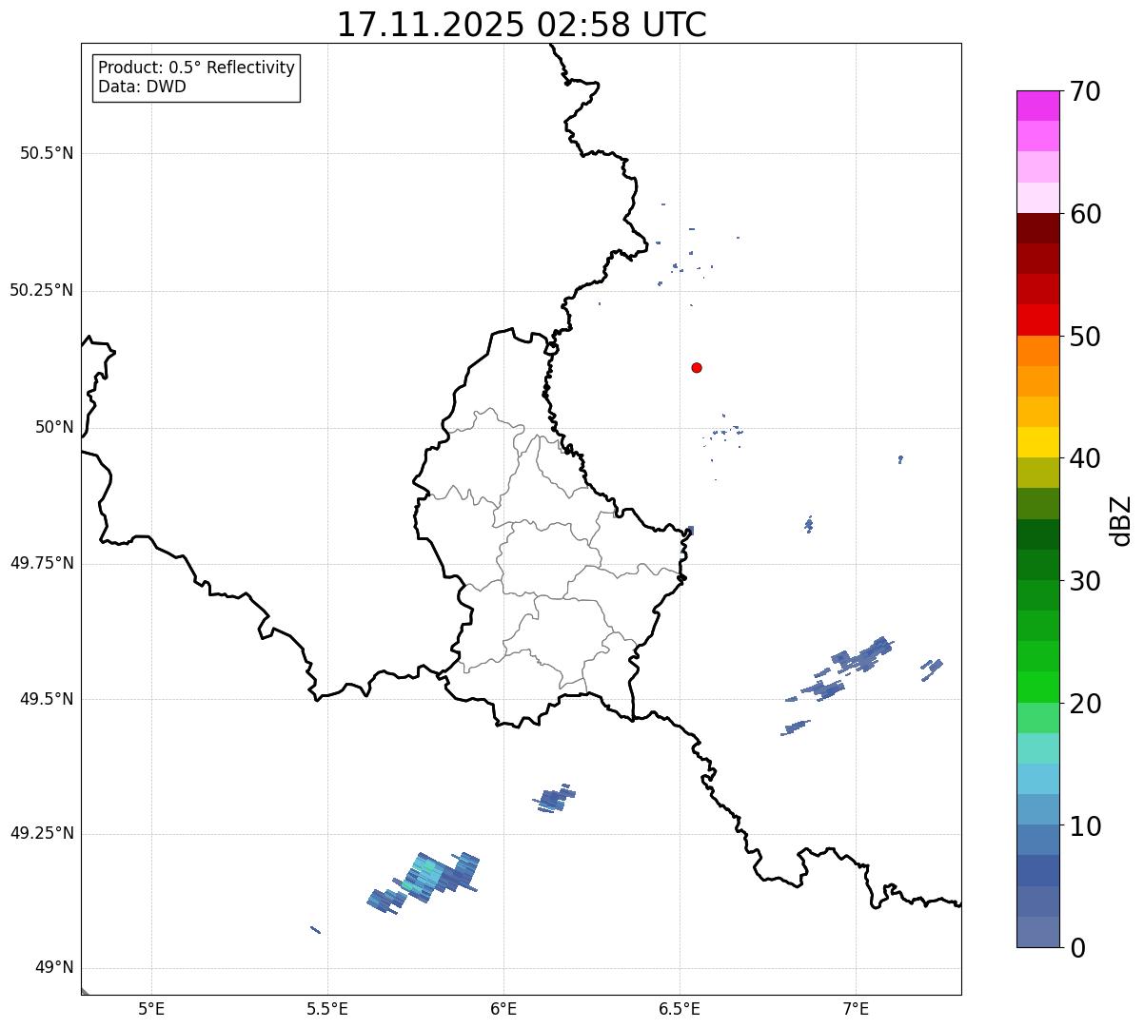Click the yellow colorbar segment above 40
This screenshot has height=1028, width=1144.
click(1037, 442)
